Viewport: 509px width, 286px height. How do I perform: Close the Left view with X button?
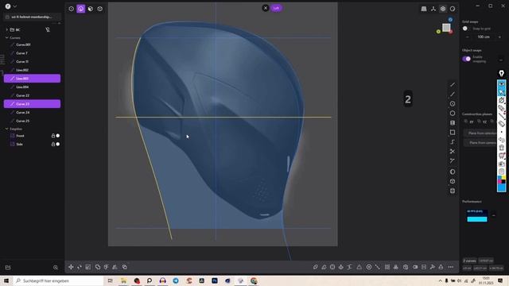tap(266, 8)
